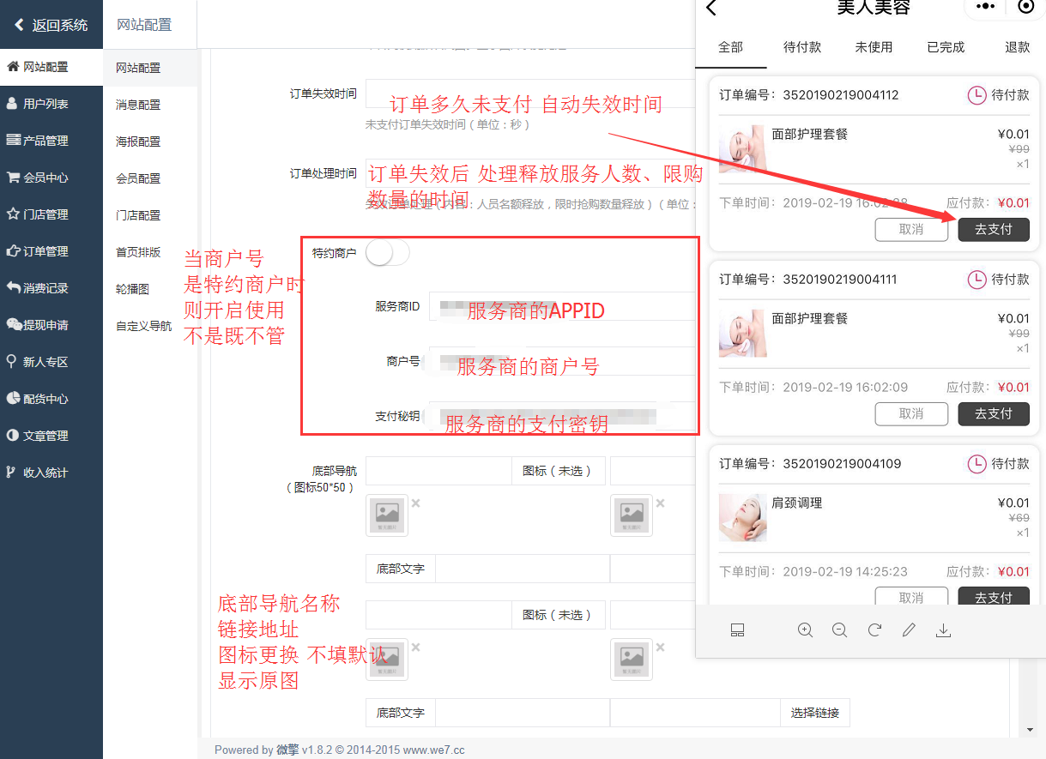Click the home icon beside 网站配置
This screenshot has width=1046, height=759.
click(x=13, y=66)
